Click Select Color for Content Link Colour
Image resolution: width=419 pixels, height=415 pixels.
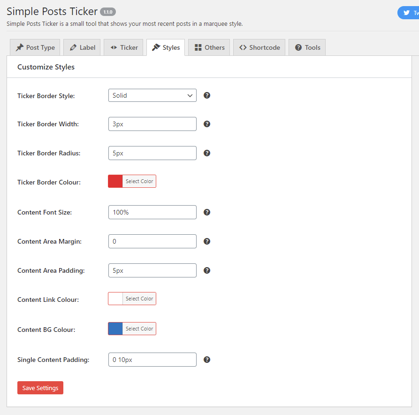pos(139,299)
